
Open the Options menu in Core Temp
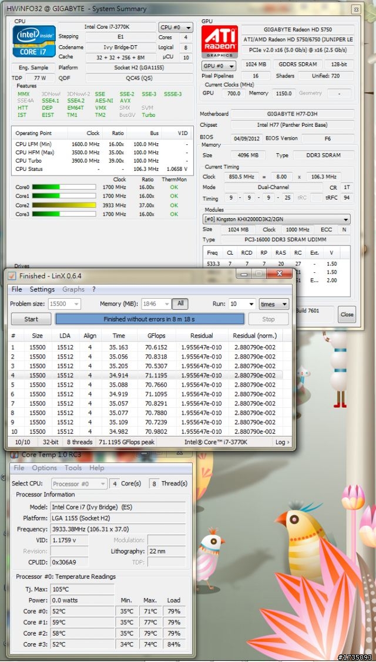point(45,468)
